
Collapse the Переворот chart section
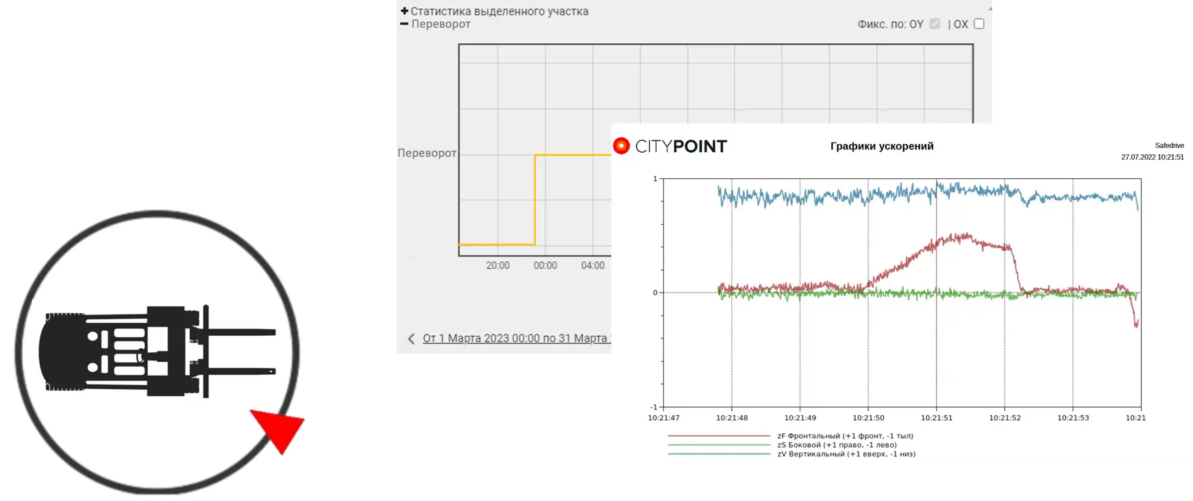tap(441, 24)
